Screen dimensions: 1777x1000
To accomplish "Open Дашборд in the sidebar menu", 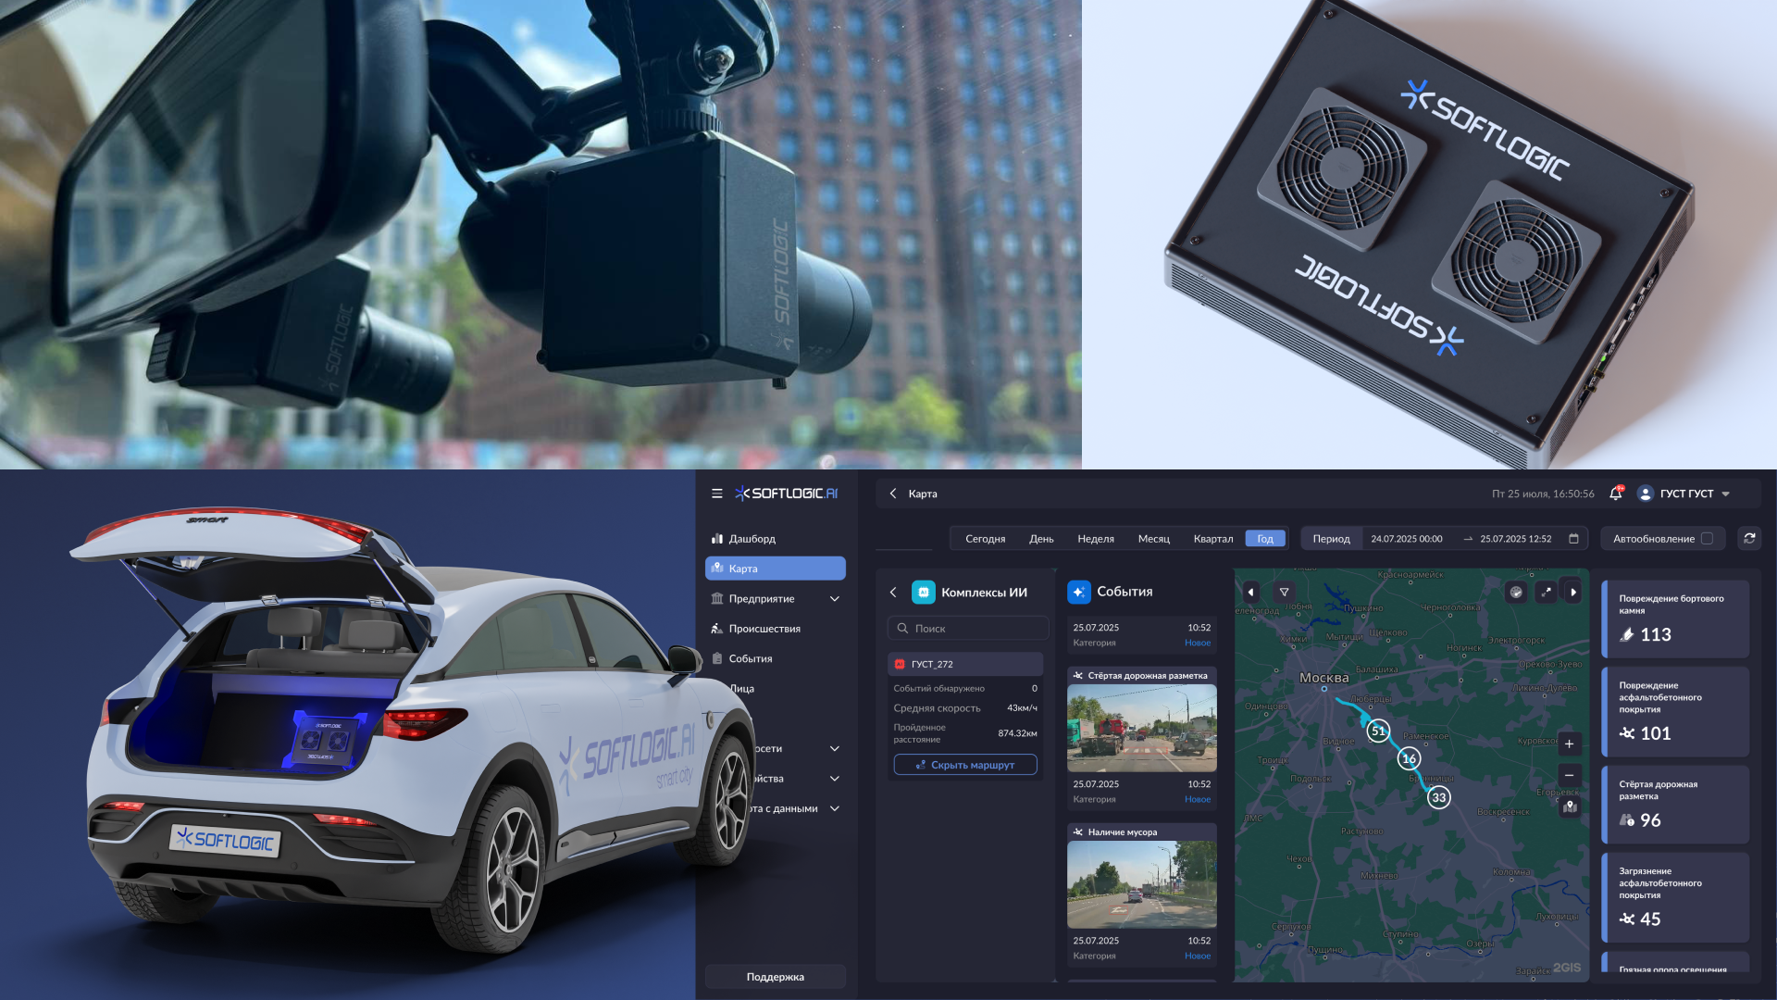I will click(x=752, y=538).
